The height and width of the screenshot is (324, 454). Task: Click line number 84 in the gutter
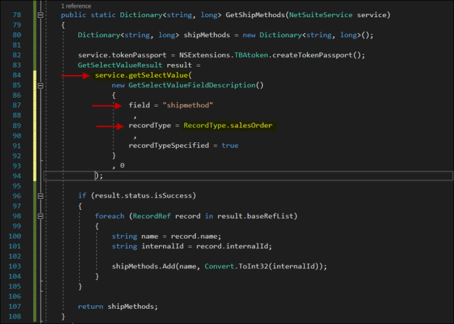click(17, 75)
